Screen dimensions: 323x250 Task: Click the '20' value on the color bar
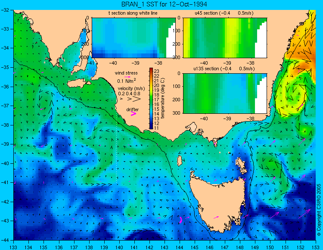coord(157,85)
